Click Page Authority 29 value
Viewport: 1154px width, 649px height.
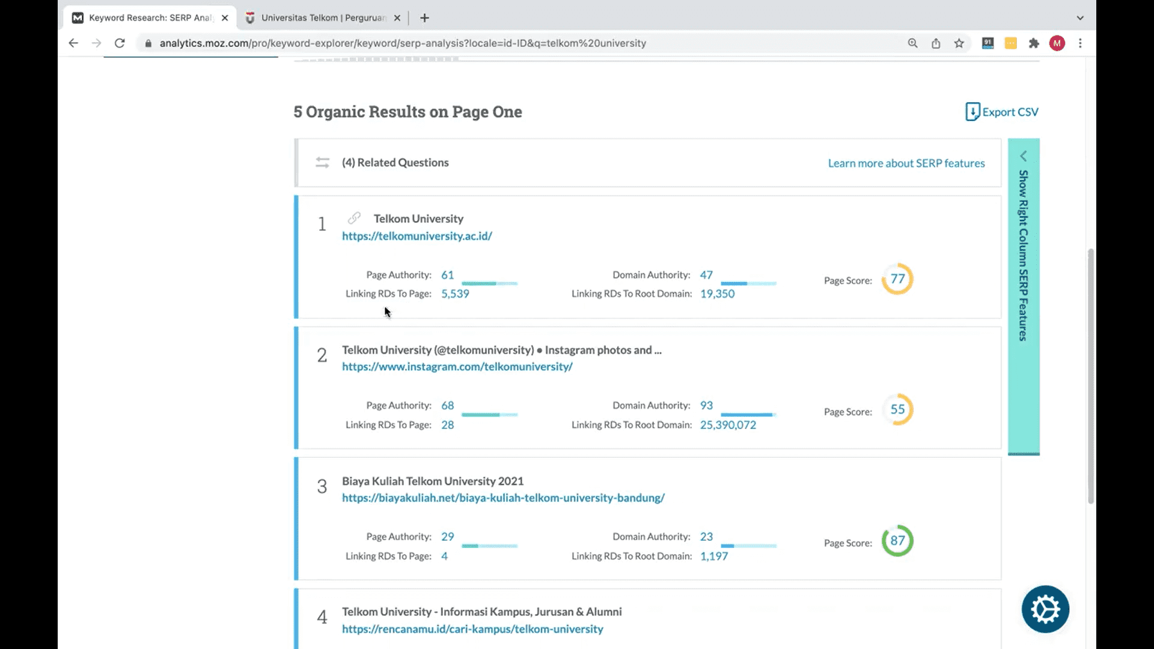447,537
